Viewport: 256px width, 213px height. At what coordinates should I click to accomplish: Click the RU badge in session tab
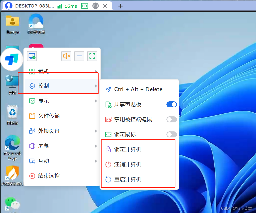(x=96, y=6)
